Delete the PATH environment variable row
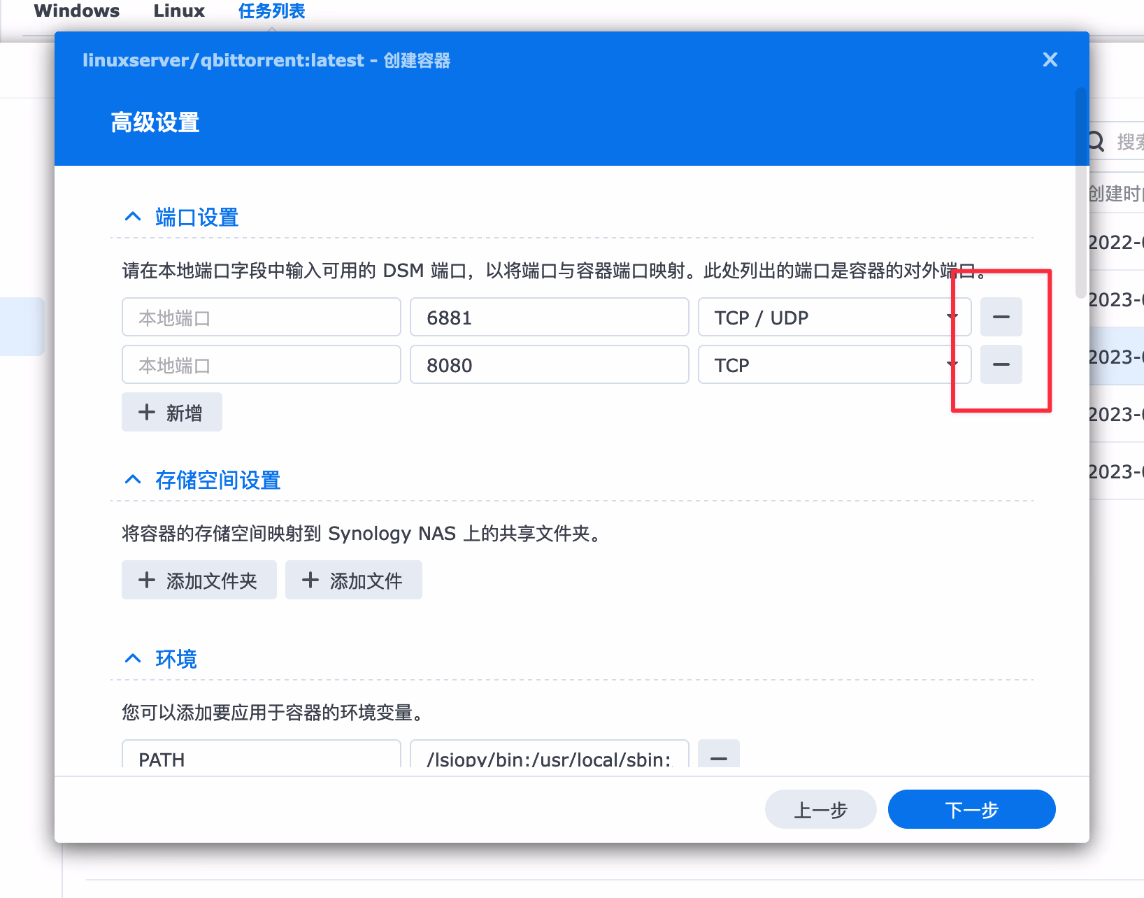Screen dimensions: 1144x898 (718, 755)
